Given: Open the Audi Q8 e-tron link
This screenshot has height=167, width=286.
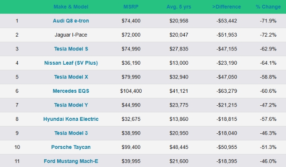Looking at the screenshot, I should (x=71, y=21).
